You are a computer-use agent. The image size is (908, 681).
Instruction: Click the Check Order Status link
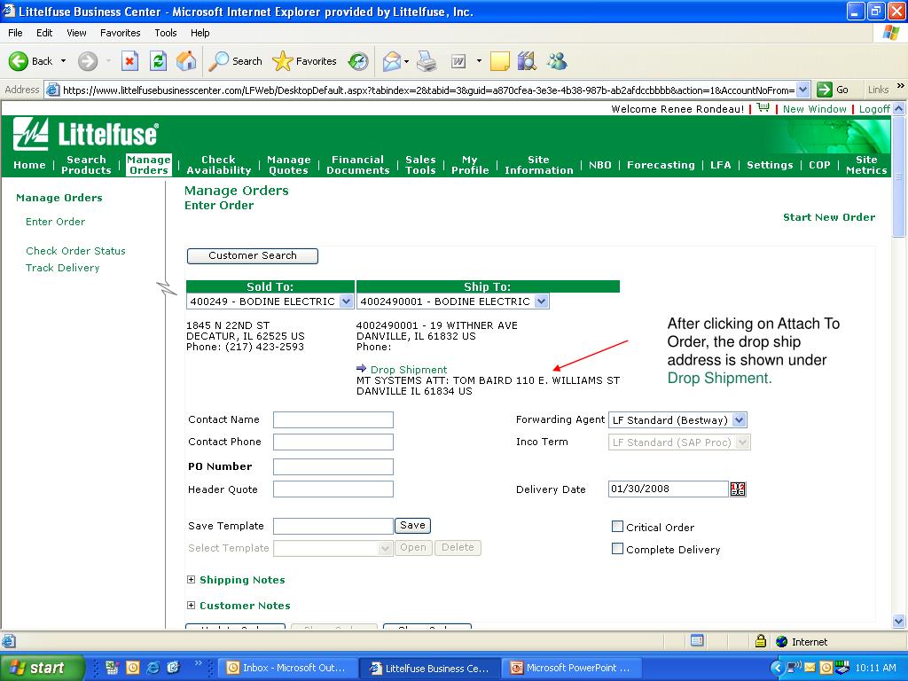click(75, 251)
